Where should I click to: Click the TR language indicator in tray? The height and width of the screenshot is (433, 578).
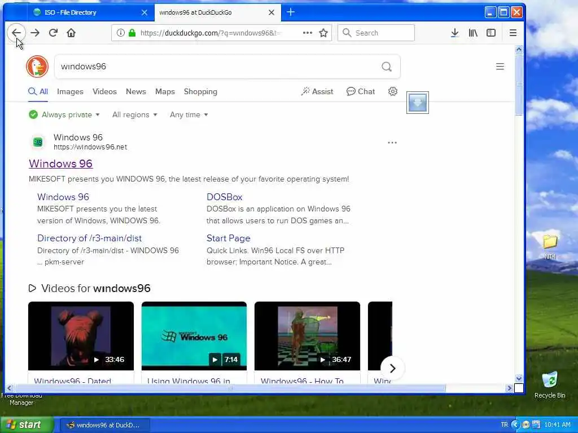(504, 425)
